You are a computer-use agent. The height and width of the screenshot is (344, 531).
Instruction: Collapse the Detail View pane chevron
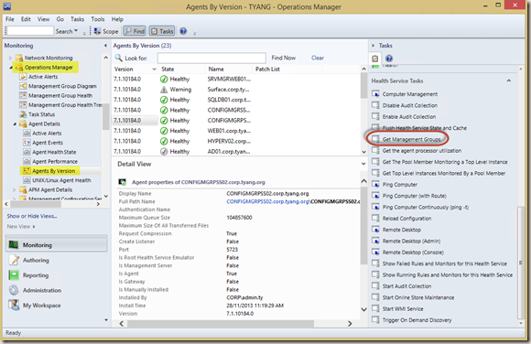coord(363,164)
